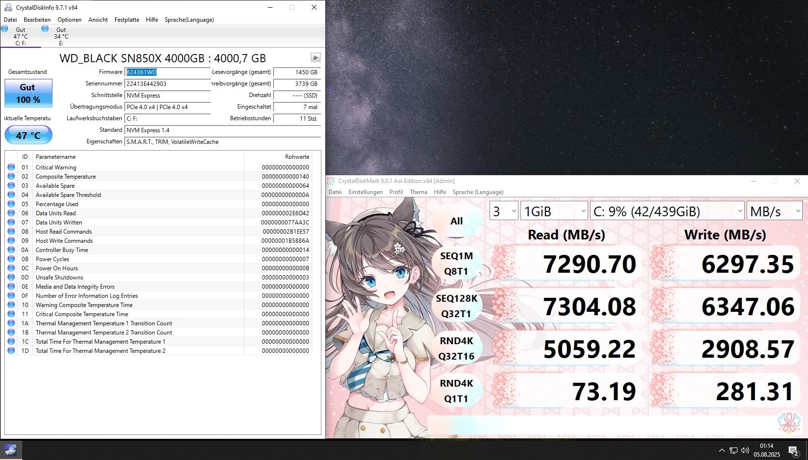Click the Data Units Written status orb
Image resolution: width=808 pixels, height=460 pixels.
(x=11, y=222)
